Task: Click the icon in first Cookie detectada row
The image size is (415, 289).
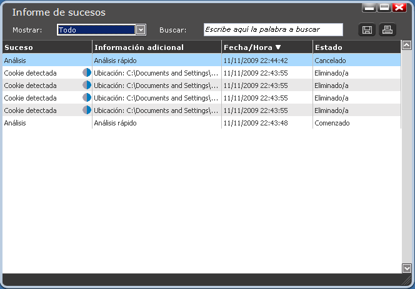Action: coord(87,73)
